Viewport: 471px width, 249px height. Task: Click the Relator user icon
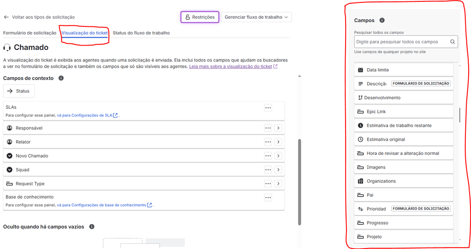click(9, 142)
